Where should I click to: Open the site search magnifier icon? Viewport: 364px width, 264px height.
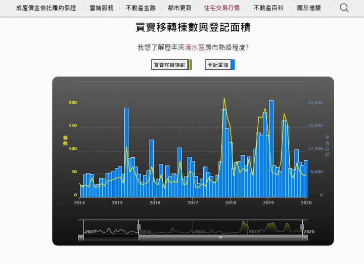coord(344,8)
